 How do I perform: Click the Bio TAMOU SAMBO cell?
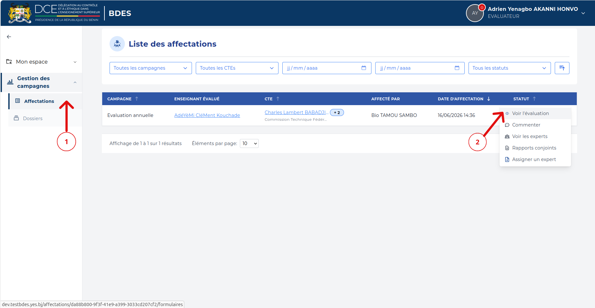(x=394, y=115)
